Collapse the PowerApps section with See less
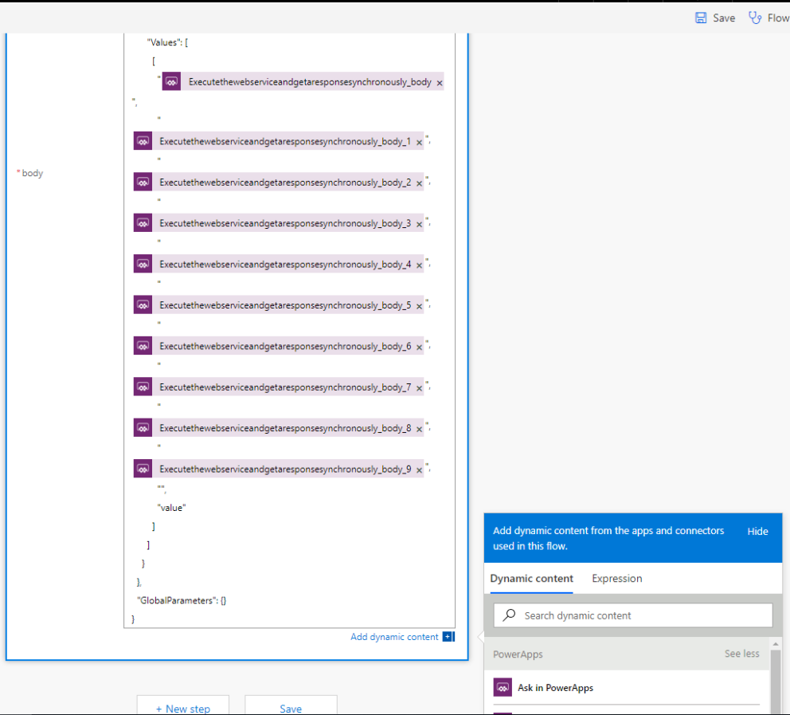The image size is (790, 715). tap(741, 653)
